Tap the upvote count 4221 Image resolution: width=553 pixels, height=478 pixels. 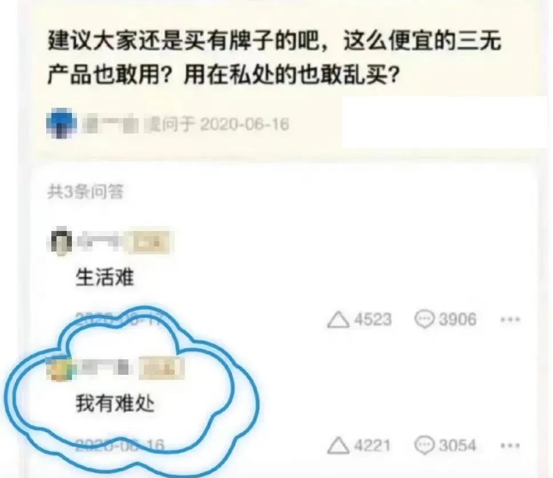tap(373, 445)
